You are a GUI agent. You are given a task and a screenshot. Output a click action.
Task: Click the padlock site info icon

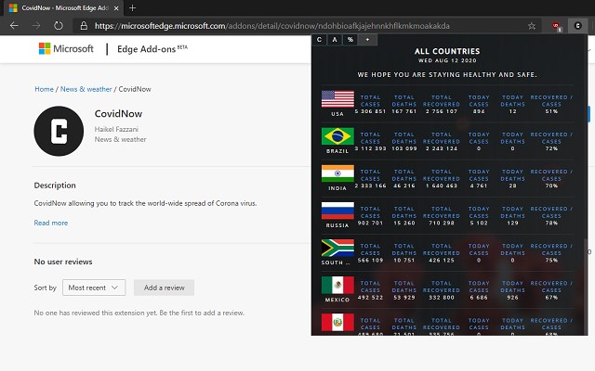click(84, 26)
